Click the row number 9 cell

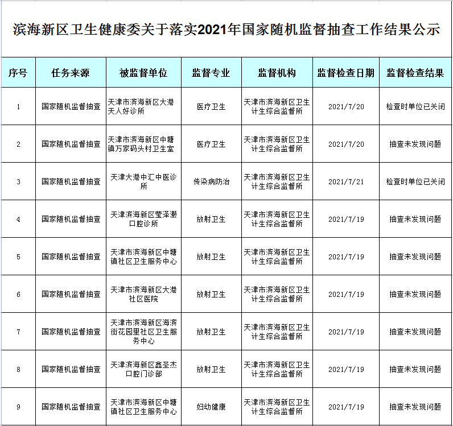(18, 407)
